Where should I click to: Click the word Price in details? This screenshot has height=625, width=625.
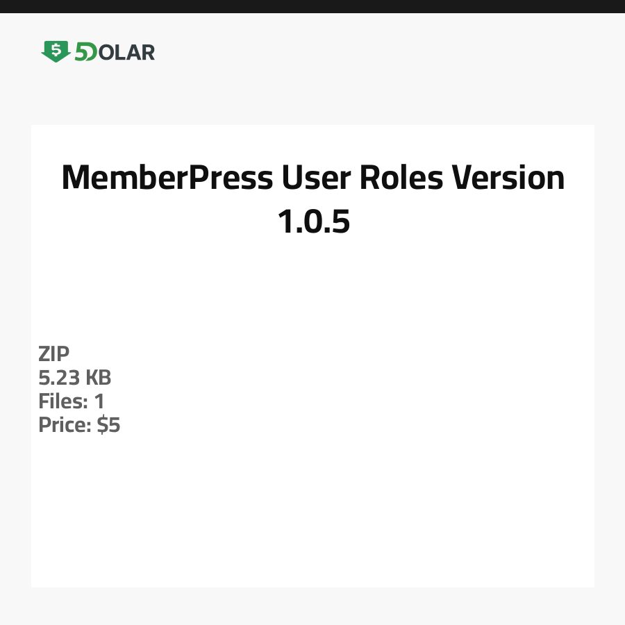point(63,425)
